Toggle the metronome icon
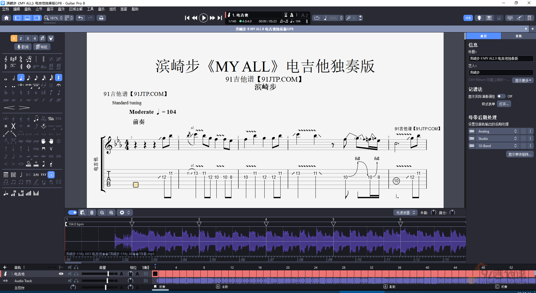 291,15
